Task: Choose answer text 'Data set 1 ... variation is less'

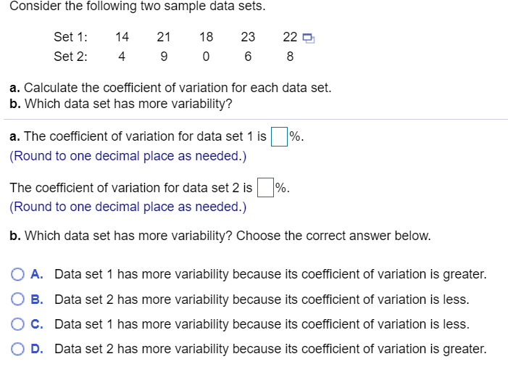Action: [x=262, y=324]
